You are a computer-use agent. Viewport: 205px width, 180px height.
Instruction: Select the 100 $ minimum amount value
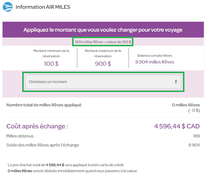coord(51,63)
